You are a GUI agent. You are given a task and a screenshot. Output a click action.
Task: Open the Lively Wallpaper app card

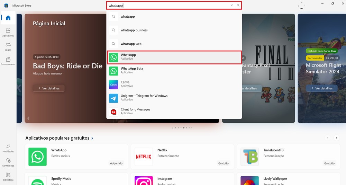pos(289,179)
